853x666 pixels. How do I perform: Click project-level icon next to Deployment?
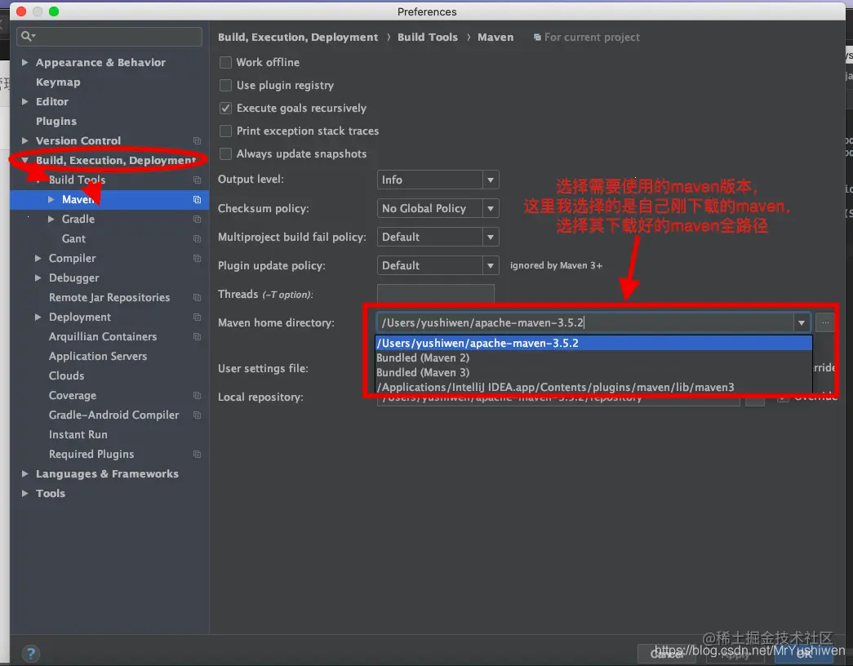pos(197,317)
